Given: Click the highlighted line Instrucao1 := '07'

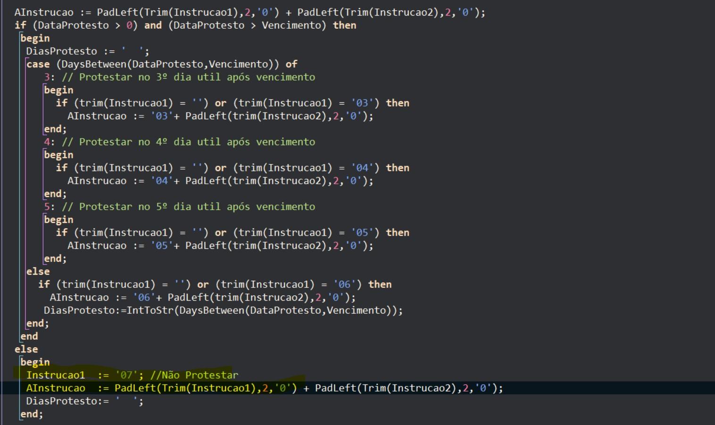Looking at the screenshot, I should 132,375.
